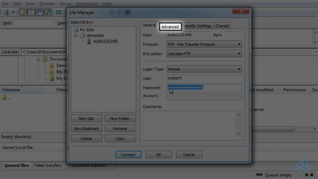
Task: Select the Queued files tab
Action: 17,165
